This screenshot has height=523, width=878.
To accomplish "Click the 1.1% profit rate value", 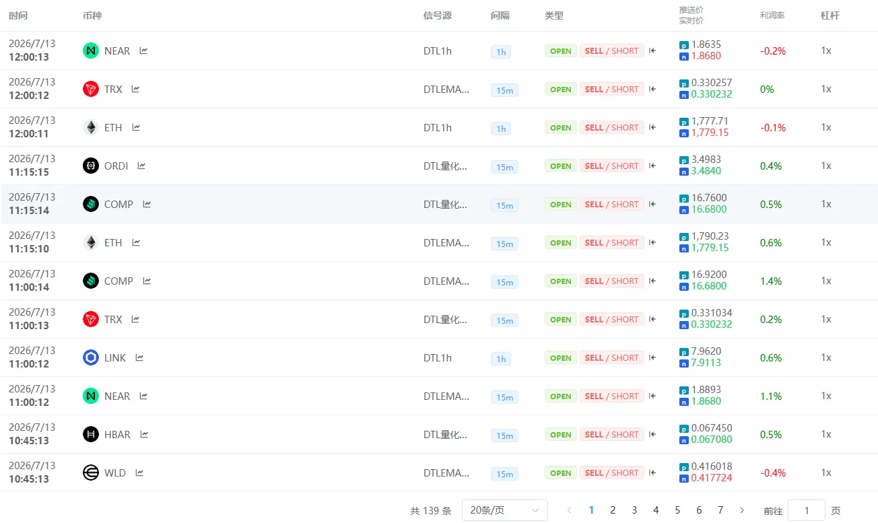I will pyautogui.click(x=771, y=396).
